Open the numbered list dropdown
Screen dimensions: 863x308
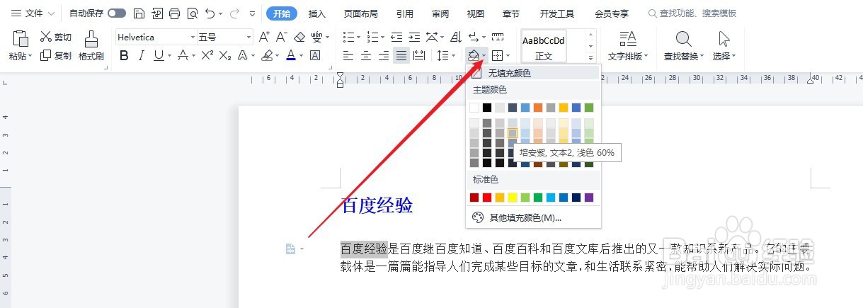[382, 37]
